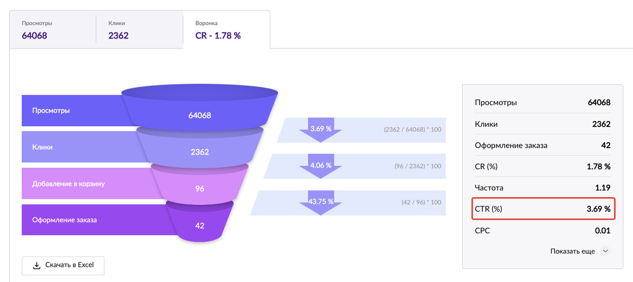Image resolution: width=633 pixels, height=282 pixels.
Task: Click the funnel segment showing 96
Action: tap(199, 188)
